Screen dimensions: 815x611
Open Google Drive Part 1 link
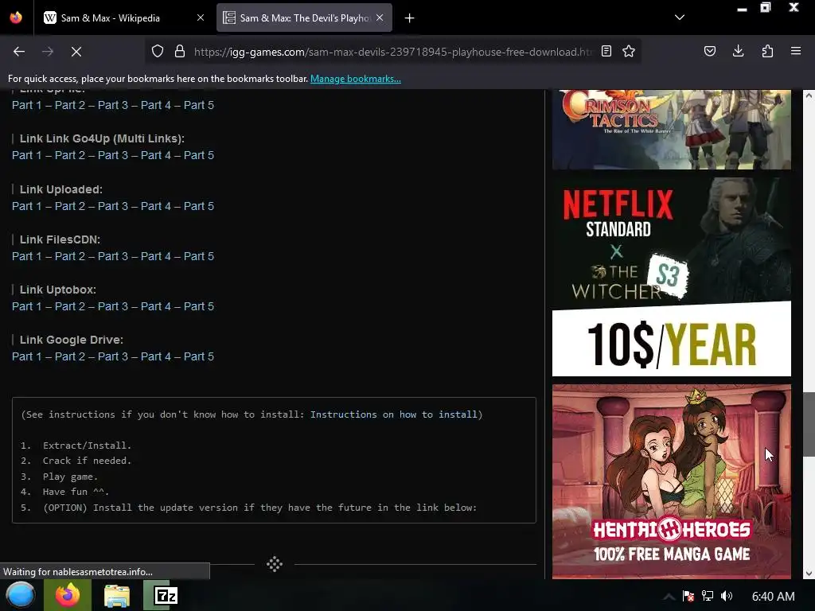26,356
